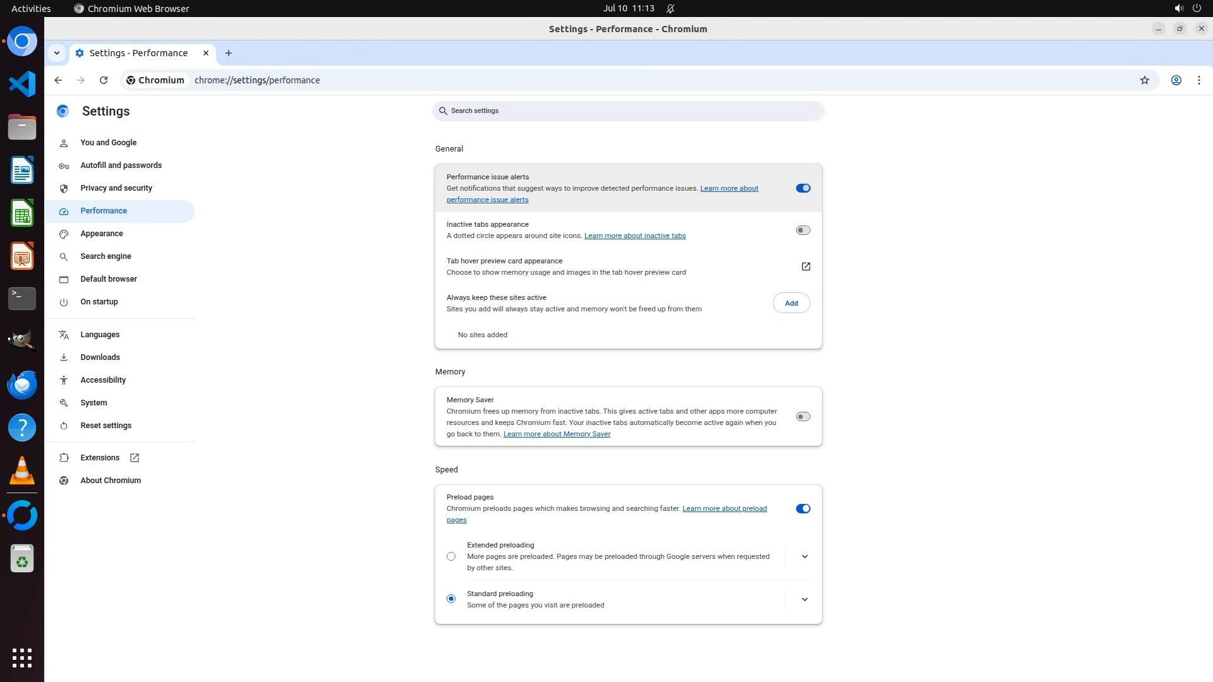The image size is (1213, 682).
Task: Turn on Memory Saver switch
Action: click(802, 417)
